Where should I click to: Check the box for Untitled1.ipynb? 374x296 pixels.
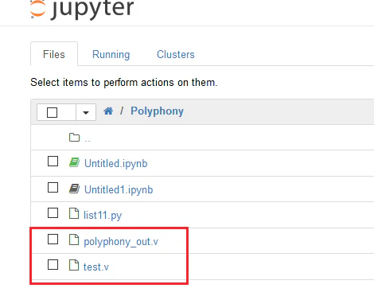[53, 188]
